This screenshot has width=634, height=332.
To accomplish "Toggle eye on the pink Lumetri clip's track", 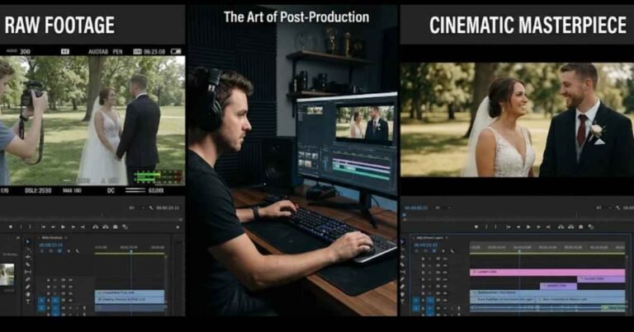I will point(445,273).
